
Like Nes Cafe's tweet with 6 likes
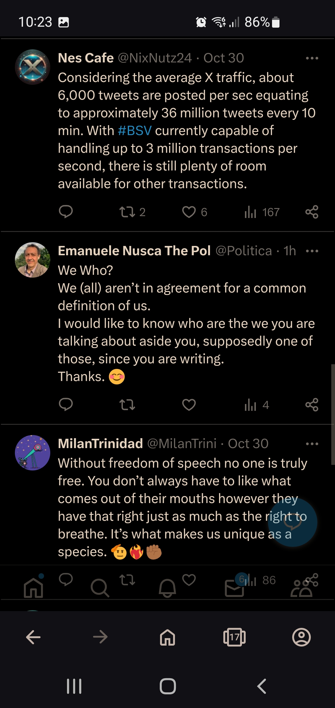(x=194, y=212)
